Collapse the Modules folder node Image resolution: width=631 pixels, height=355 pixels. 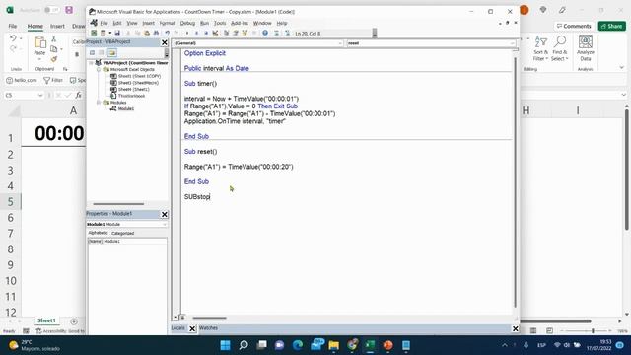pos(99,103)
